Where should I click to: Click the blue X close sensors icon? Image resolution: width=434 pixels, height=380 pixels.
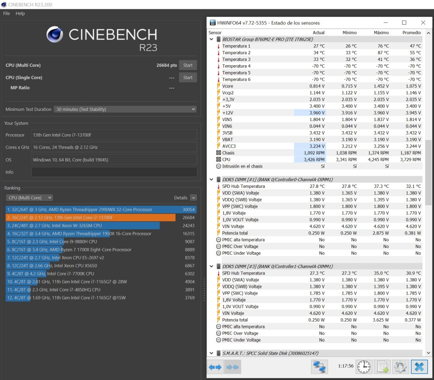(x=419, y=367)
